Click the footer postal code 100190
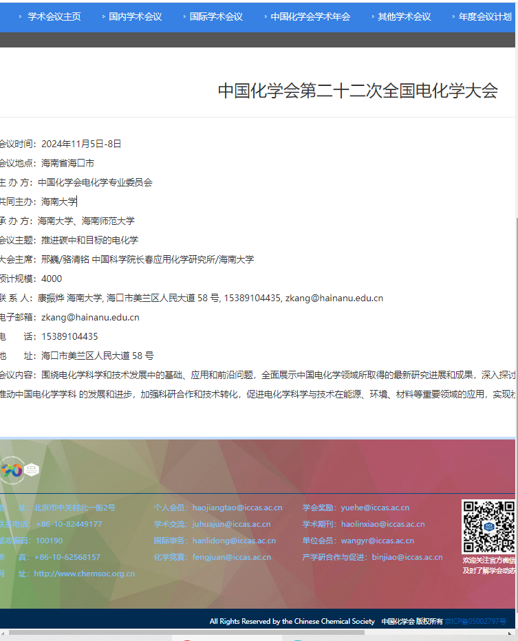Image resolution: width=518 pixels, height=641 pixels. tap(49, 541)
